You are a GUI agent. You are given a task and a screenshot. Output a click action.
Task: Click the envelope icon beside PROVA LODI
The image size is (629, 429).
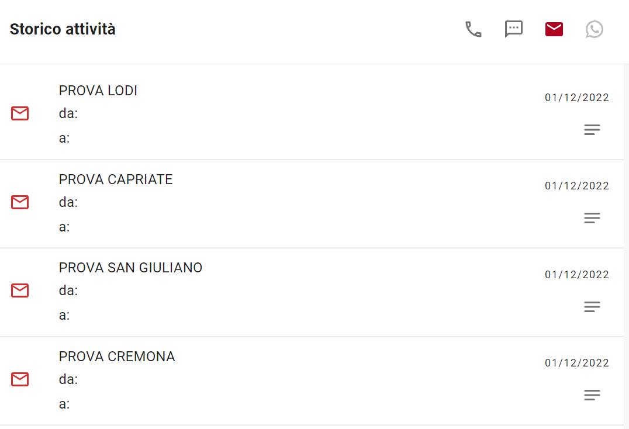point(20,113)
